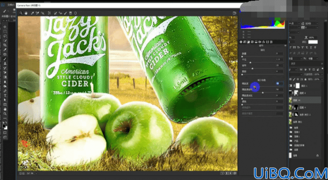
Task: Open the Presets tab in Camera Raw
Action: 271,42
